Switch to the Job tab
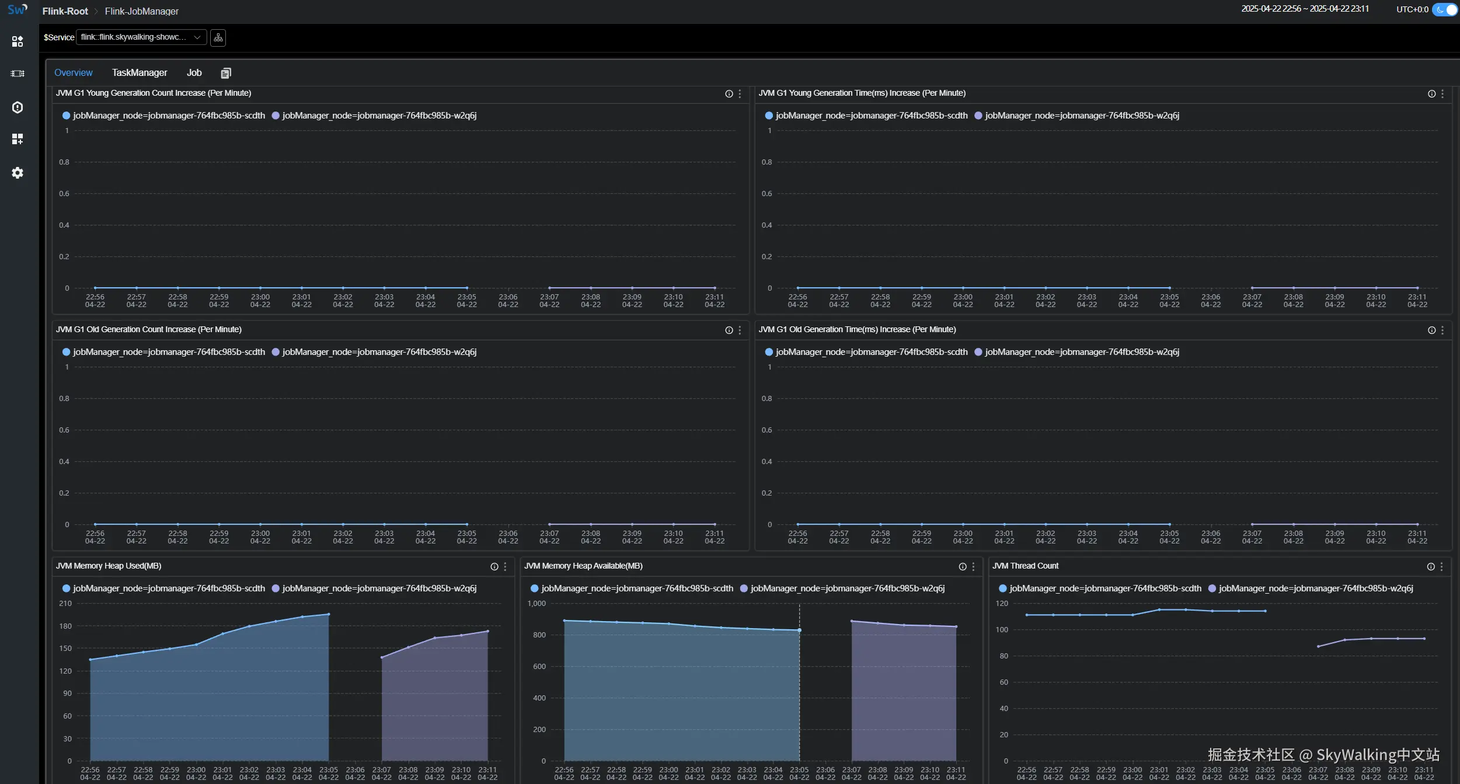Screen dimensions: 1460x784 [194, 73]
